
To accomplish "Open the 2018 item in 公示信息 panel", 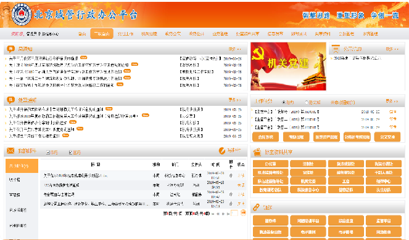I will tap(357, 58).
